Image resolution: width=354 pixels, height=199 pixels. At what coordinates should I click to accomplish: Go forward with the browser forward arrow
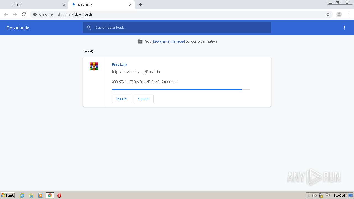(x=15, y=14)
